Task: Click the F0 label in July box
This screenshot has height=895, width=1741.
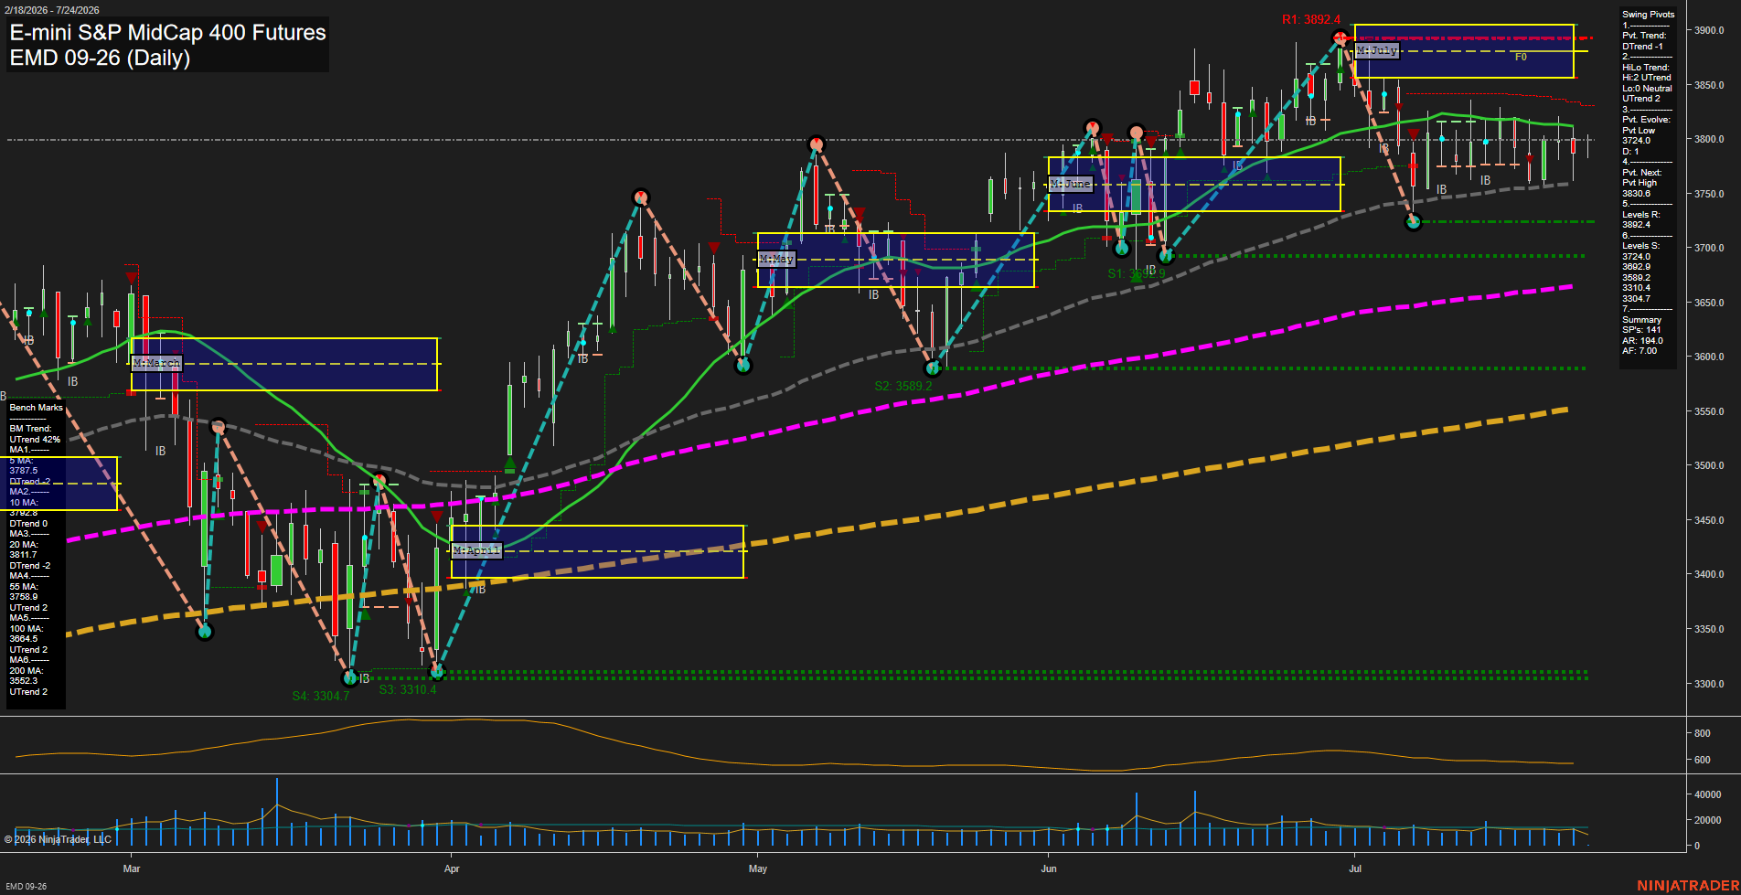Action: tap(1521, 57)
